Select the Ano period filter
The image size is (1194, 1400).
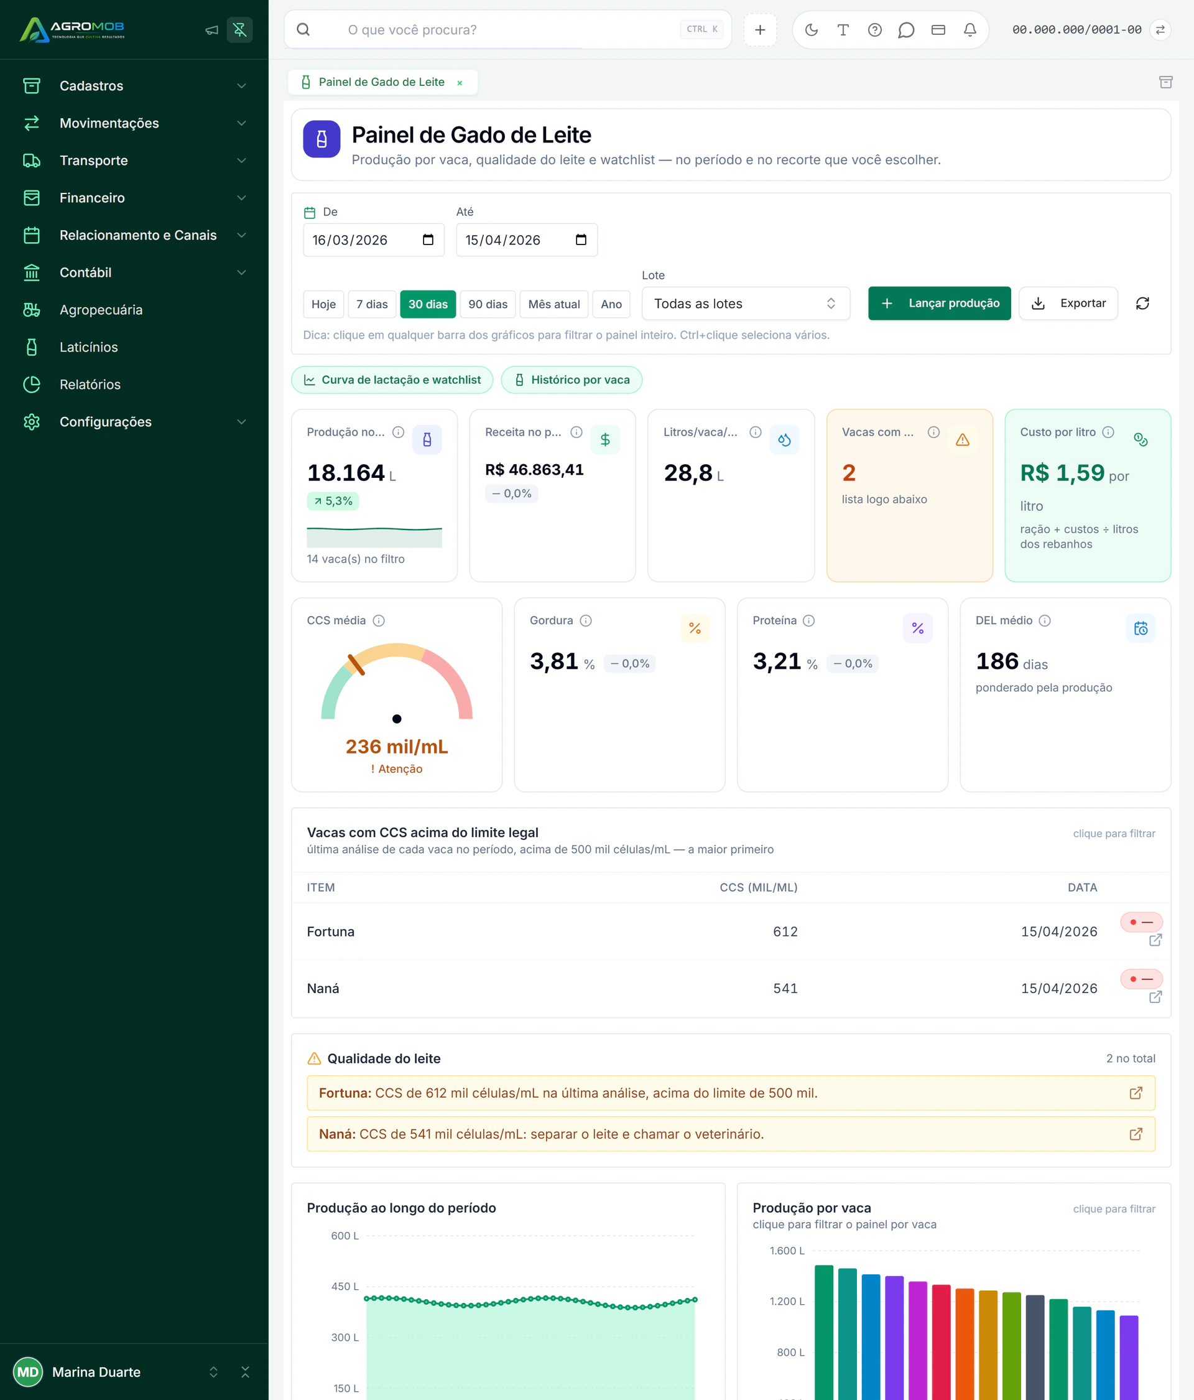point(611,304)
